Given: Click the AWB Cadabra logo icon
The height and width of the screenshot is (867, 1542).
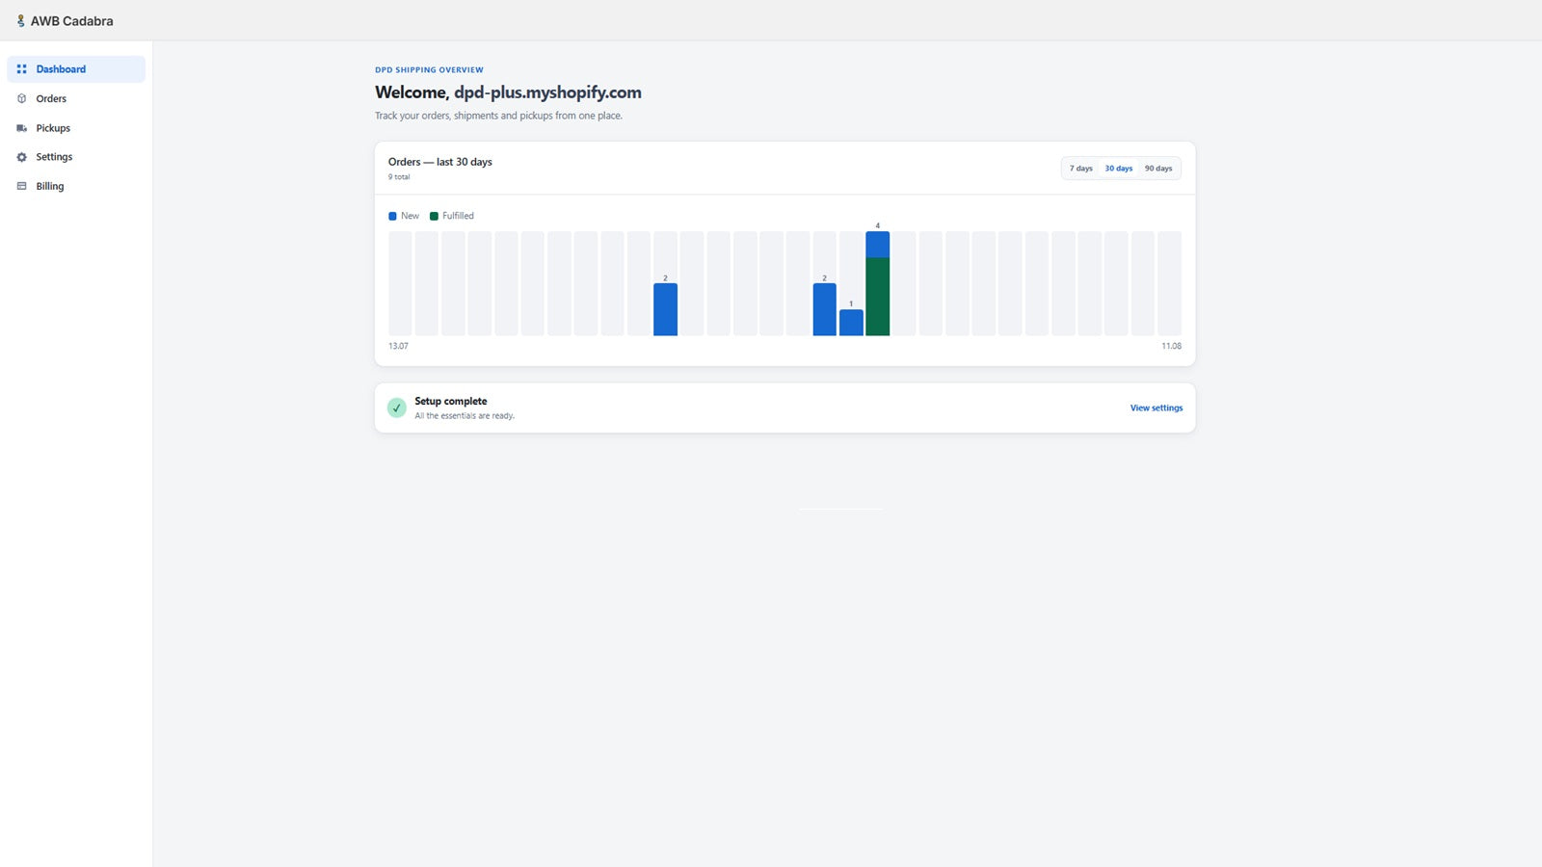Looking at the screenshot, I should [x=20, y=20].
